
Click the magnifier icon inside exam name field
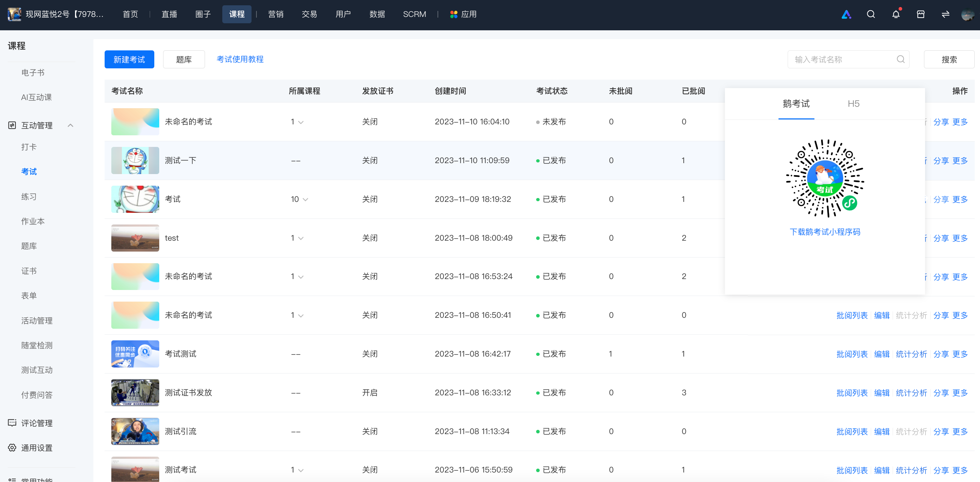(900, 59)
